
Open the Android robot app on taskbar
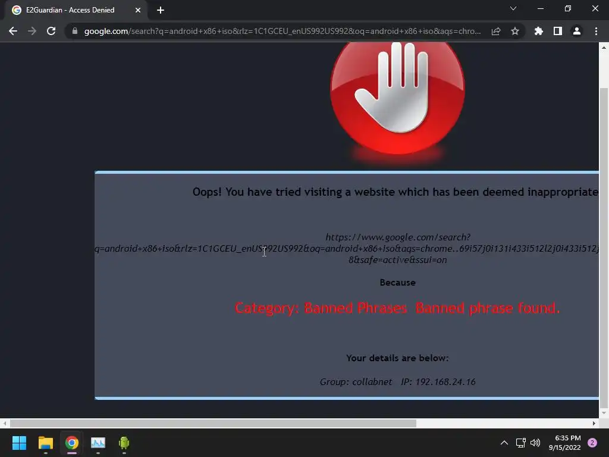click(x=124, y=443)
